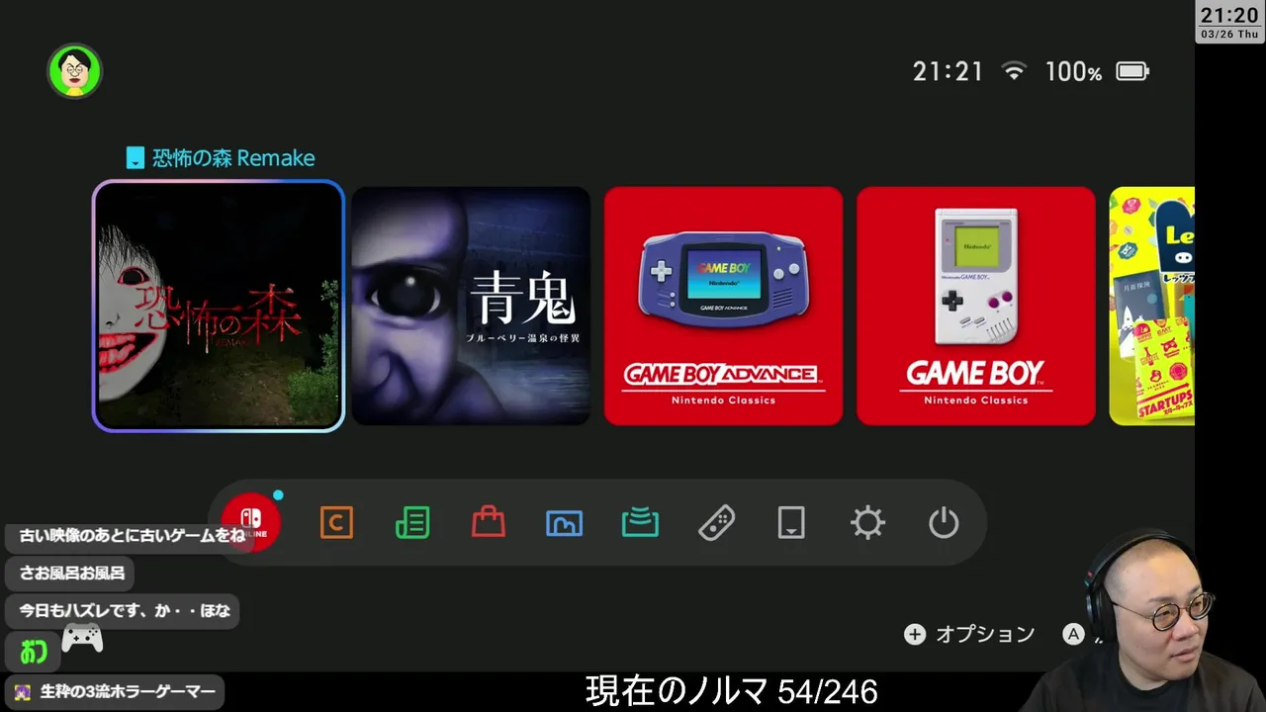Click the A button prompt icon

click(x=1073, y=635)
